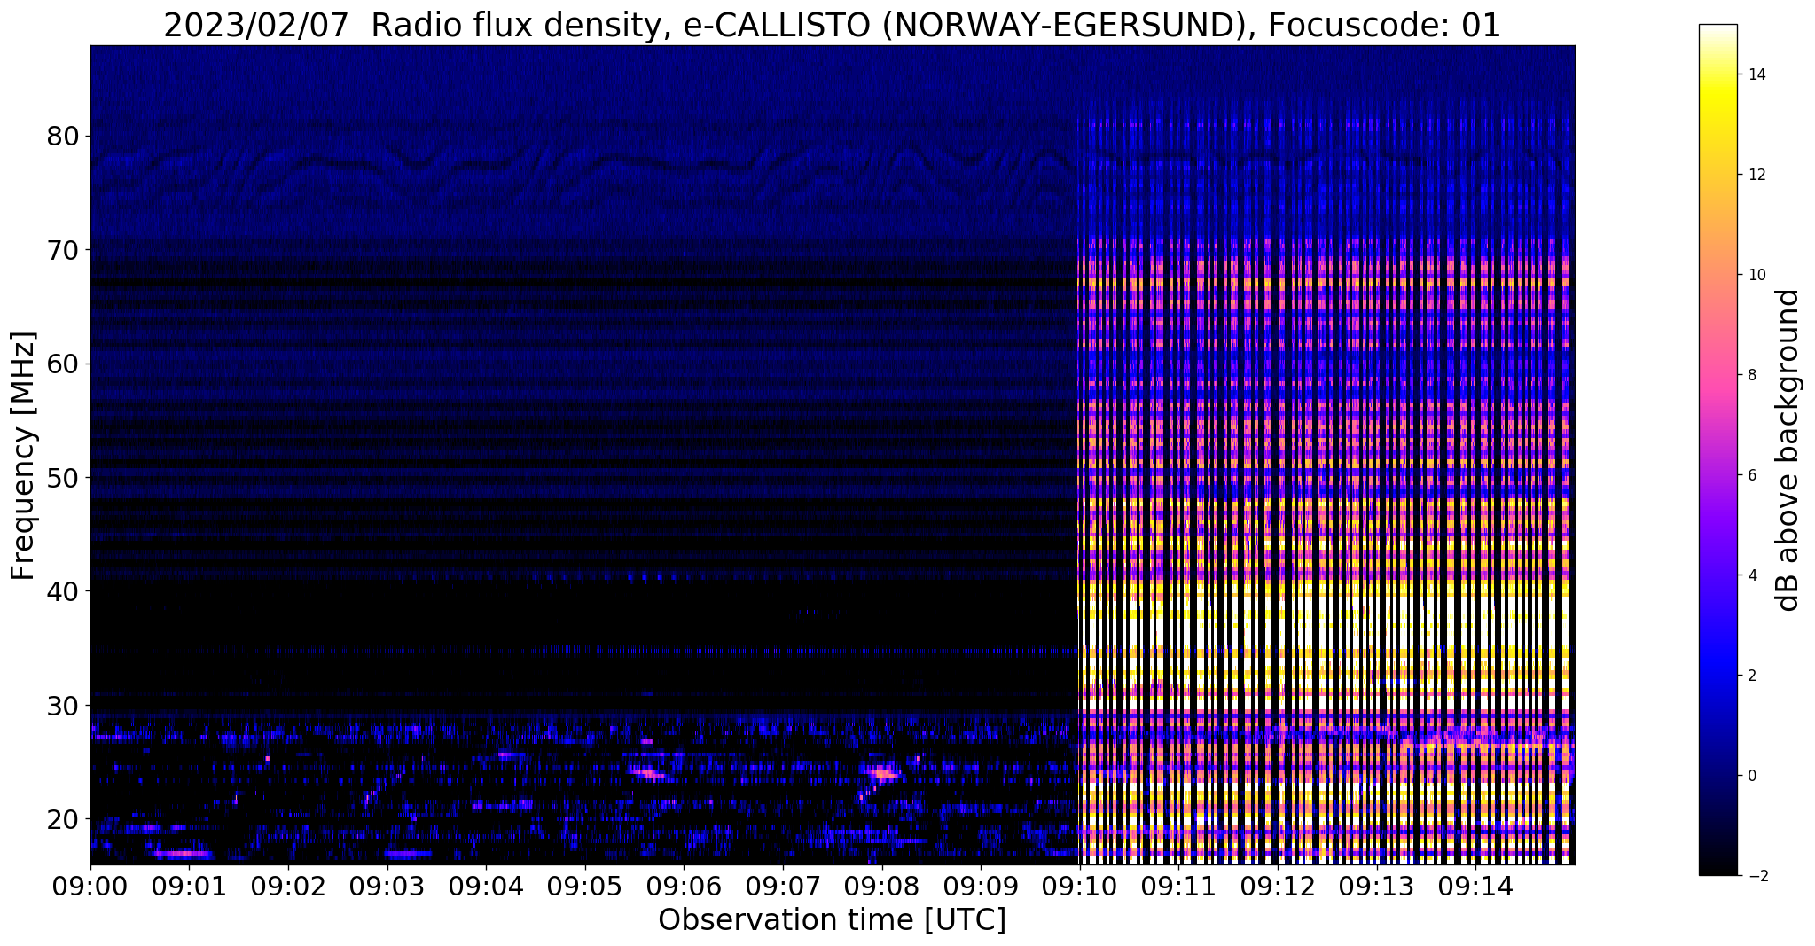Screen dimensions: 1815x946
Task: Click the colorbar tick label 0
Action: tap(1751, 776)
